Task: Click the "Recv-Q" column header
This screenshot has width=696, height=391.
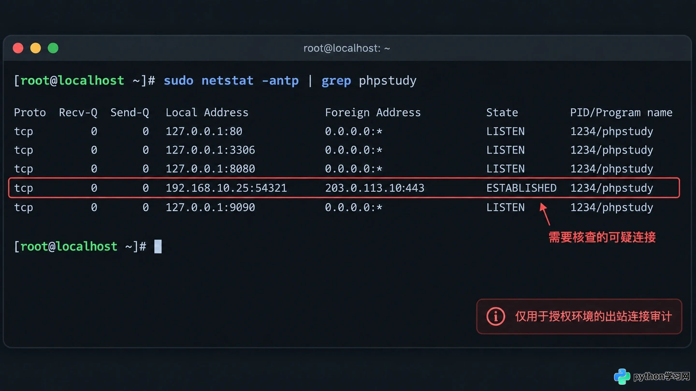Action: (78, 112)
